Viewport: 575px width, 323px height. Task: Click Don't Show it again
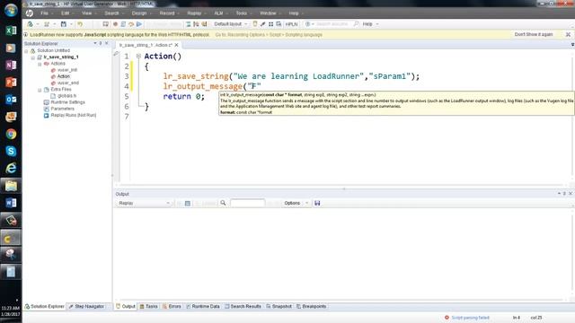533,34
